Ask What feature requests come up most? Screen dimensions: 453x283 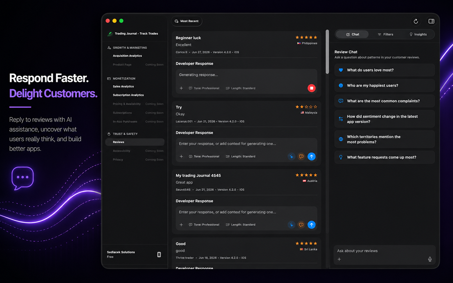(x=384, y=157)
